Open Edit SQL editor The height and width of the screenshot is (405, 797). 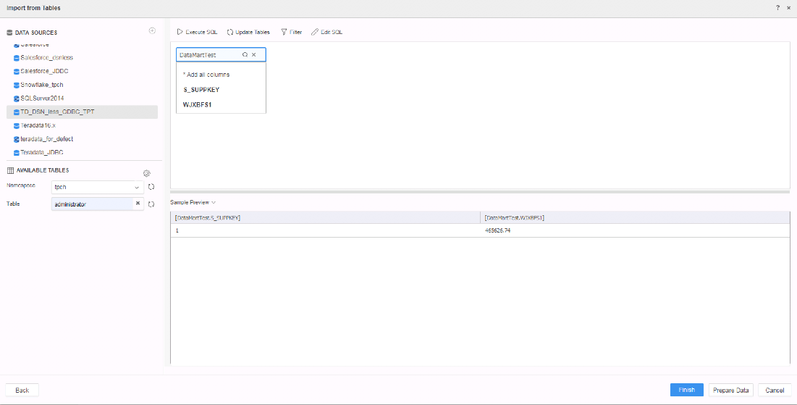327,33
